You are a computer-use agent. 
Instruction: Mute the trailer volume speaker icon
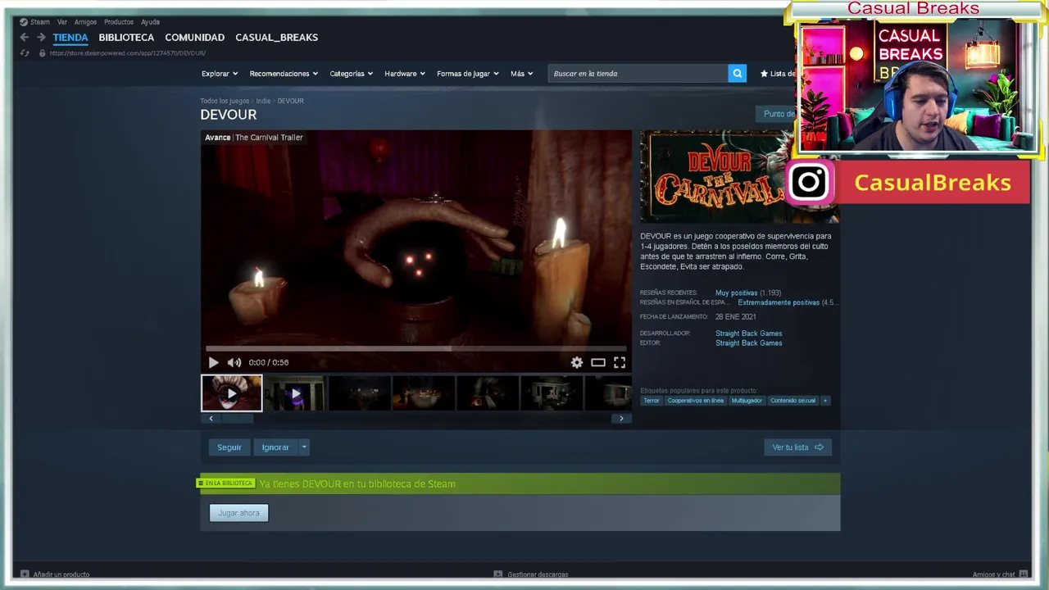[234, 362]
